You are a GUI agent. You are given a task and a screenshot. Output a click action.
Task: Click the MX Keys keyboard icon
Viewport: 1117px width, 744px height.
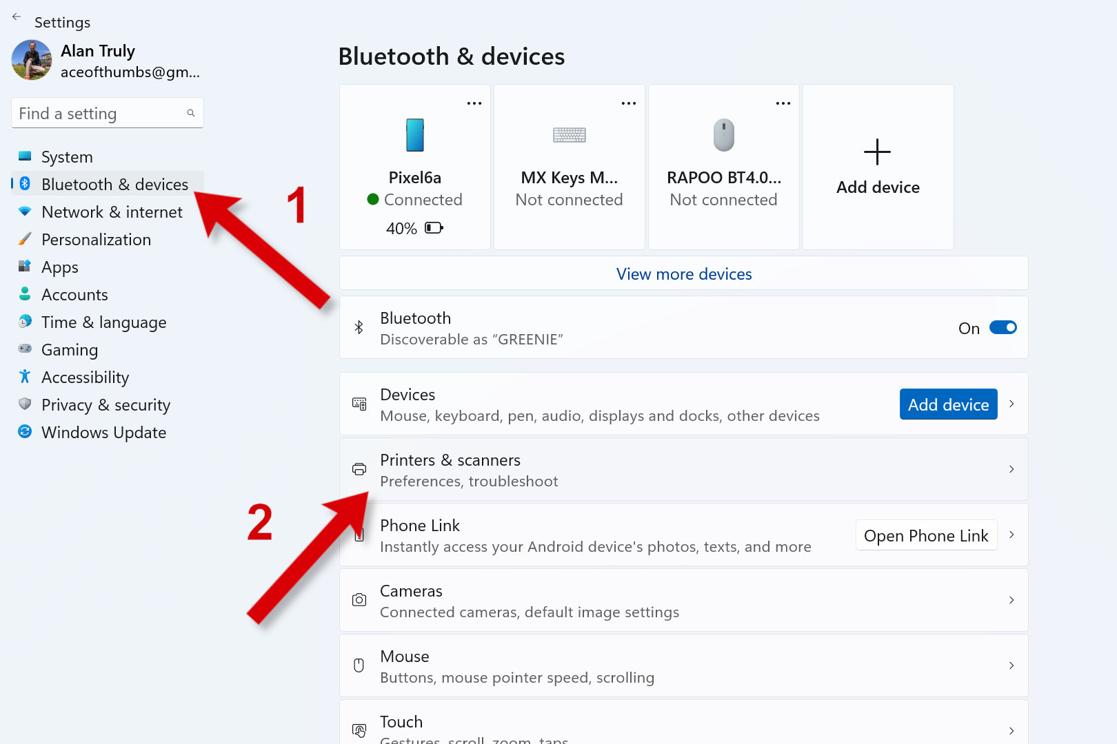(x=569, y=135)
